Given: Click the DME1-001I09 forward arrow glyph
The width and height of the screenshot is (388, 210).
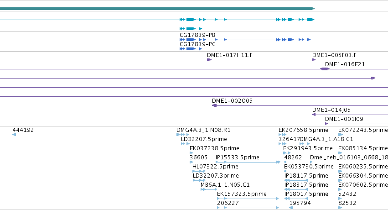Looking at the screenshot, I should click(326, 124).
